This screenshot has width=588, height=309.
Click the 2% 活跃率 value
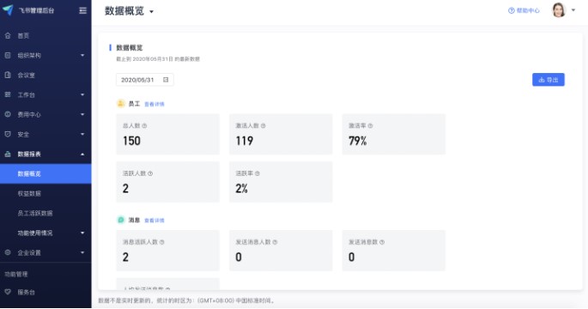241,188
